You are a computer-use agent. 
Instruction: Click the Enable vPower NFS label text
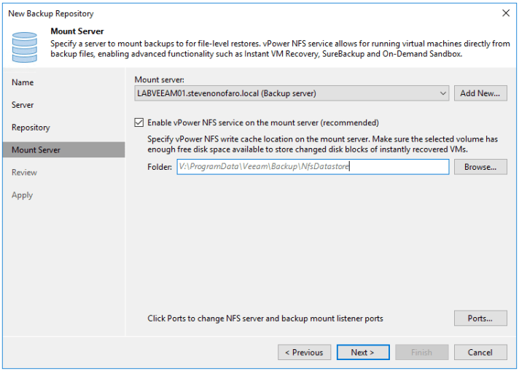coord(262,123)
